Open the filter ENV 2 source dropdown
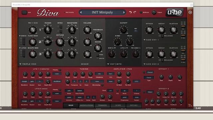The image size is (213, 120). (112, 48)
